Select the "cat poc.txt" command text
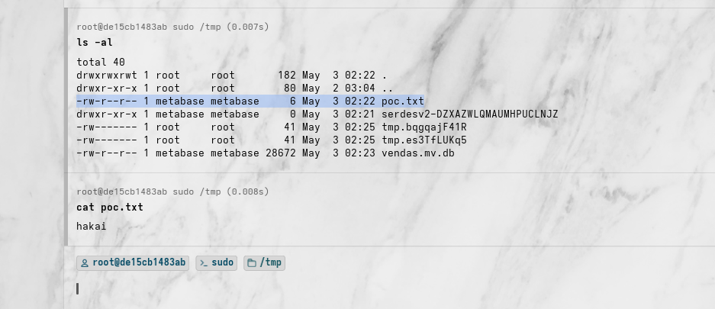The width and height of the screenshot is (715, 309). 110,208
